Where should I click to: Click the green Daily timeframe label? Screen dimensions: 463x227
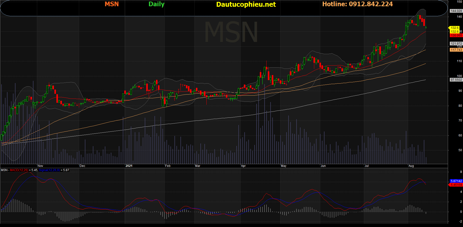[156, 4]
